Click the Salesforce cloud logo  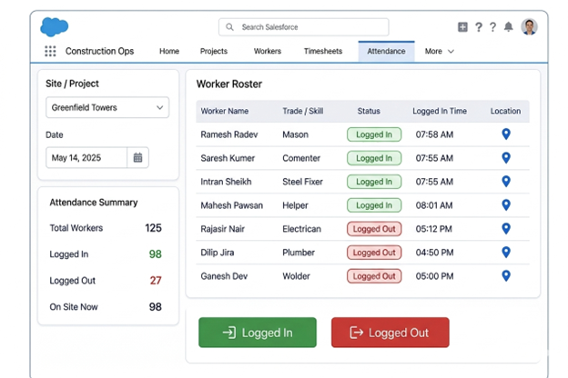[x=55, y=26]
